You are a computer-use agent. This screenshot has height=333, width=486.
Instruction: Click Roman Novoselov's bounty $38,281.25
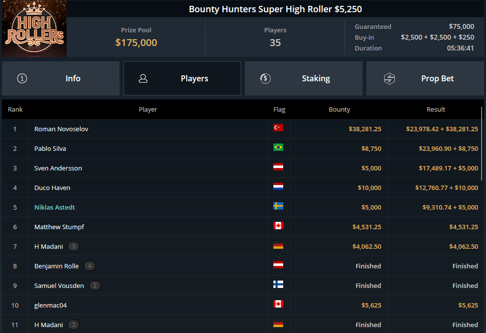[365, 129]
